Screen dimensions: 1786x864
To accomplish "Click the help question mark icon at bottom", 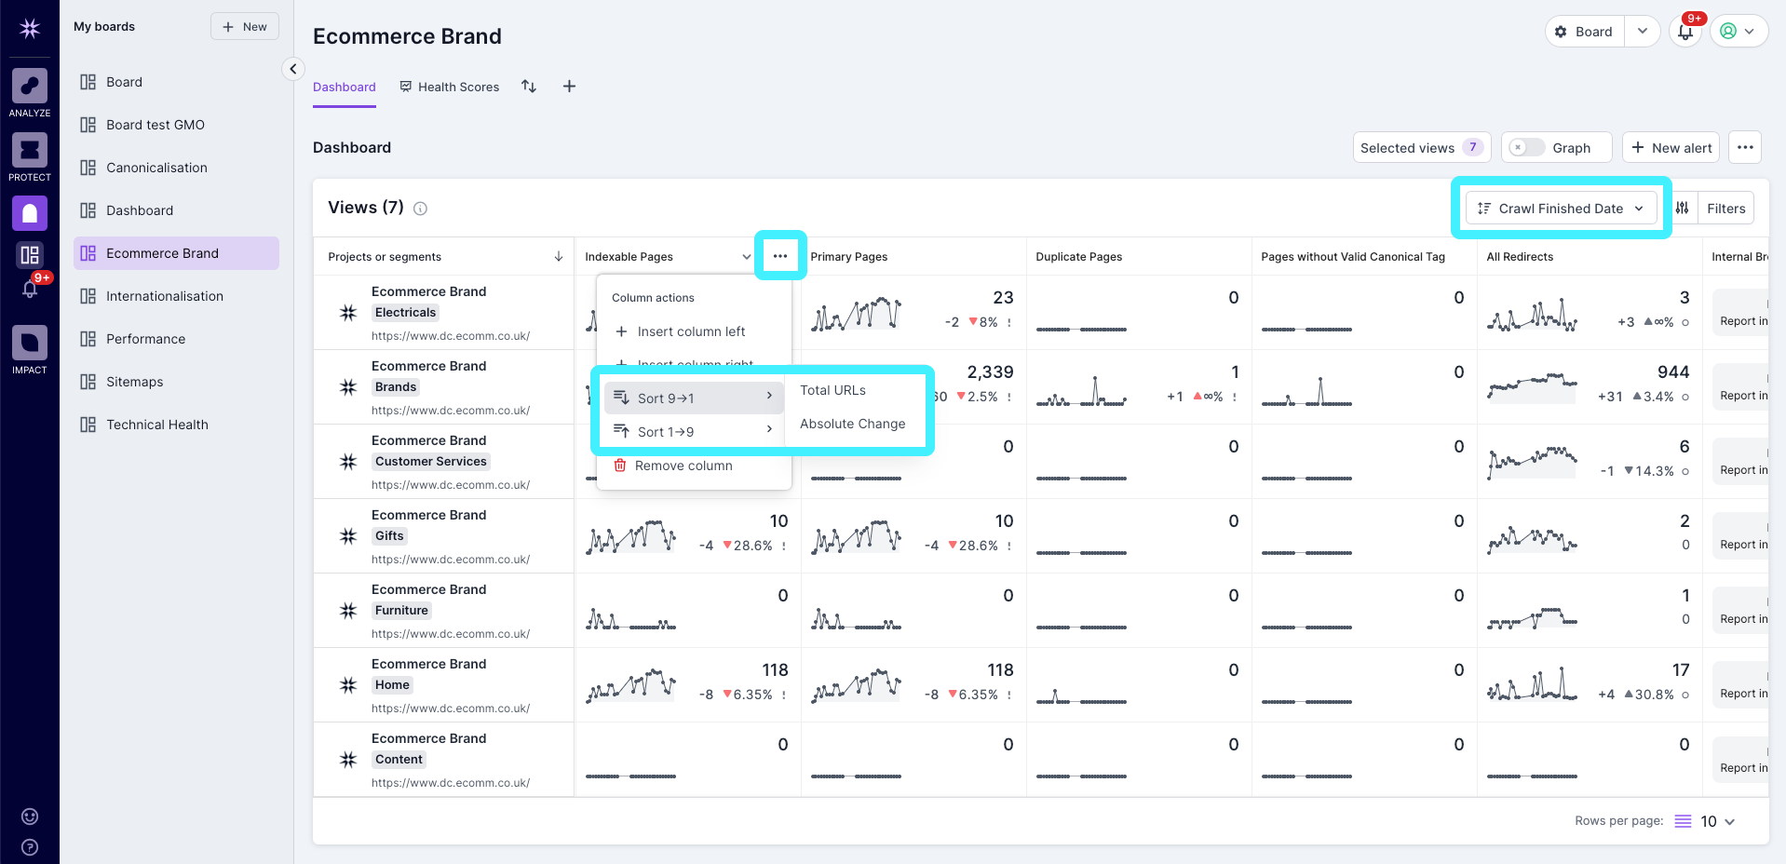I will pos(29,847).
